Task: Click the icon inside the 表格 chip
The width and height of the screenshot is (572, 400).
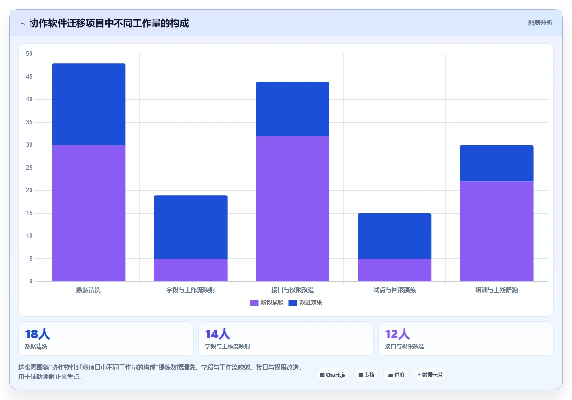Action: click(361, 375)
